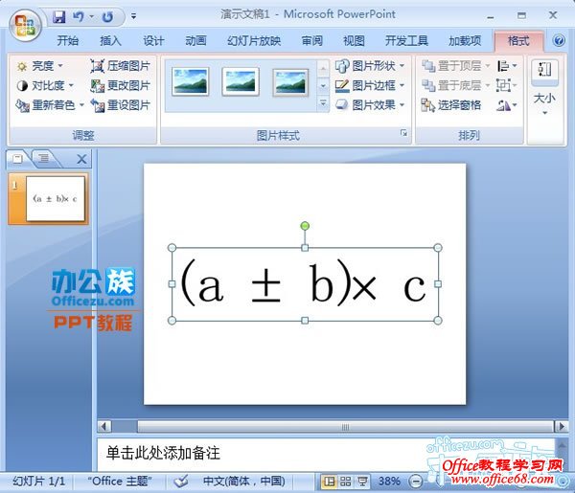Open the 图片样式 dialog launcher
The height and width of the screenshot is (493, 575).
(403, 133)
